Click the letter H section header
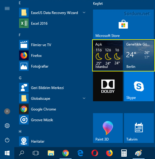 pos(20,132)
